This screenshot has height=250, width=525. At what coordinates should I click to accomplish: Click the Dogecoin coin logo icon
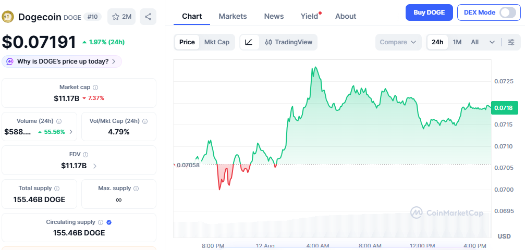coord(8,16)
